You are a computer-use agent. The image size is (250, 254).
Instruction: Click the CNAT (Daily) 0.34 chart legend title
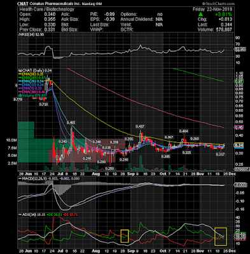pos(35,70)
